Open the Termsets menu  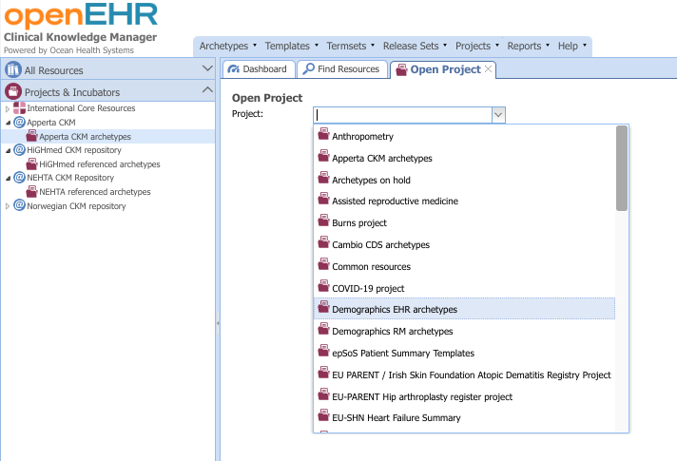350,46
